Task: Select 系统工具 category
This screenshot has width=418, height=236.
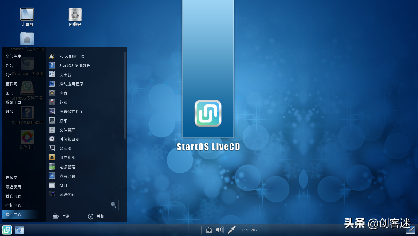Action: (x=13, y=102)
